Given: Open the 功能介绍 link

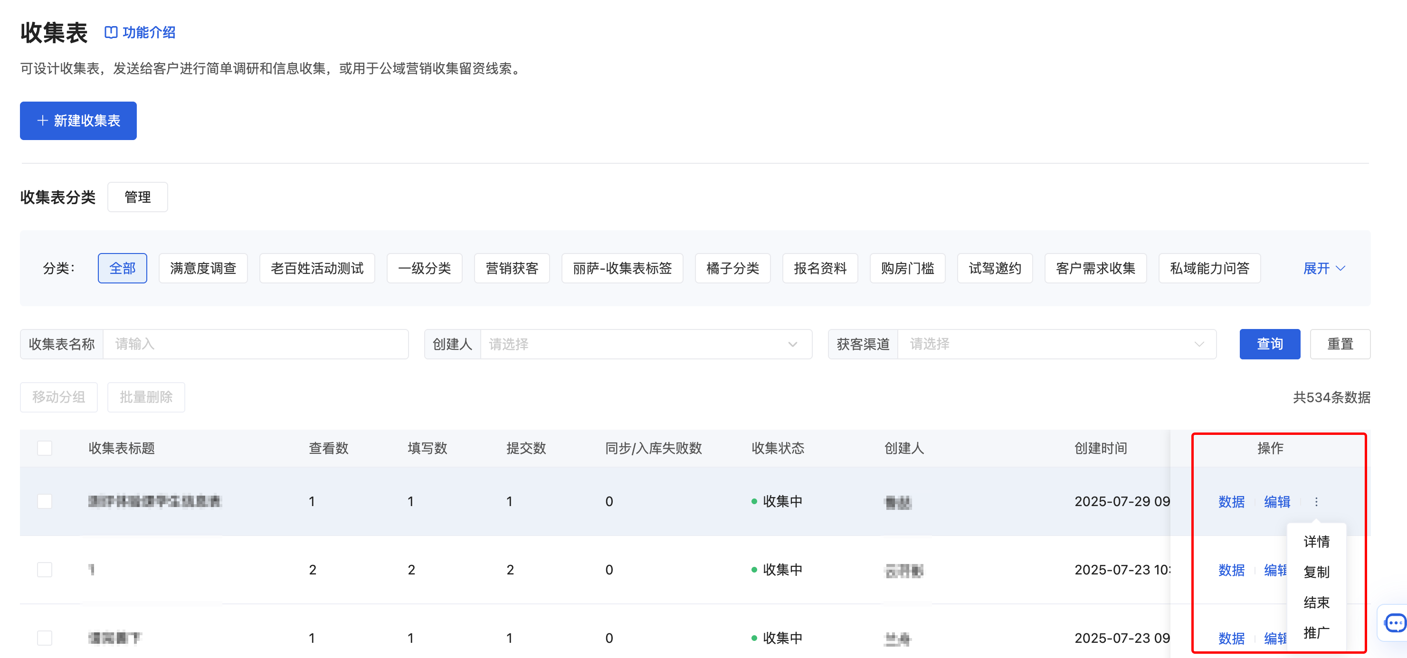Looking at the screenshot, I should coord(140,33).
